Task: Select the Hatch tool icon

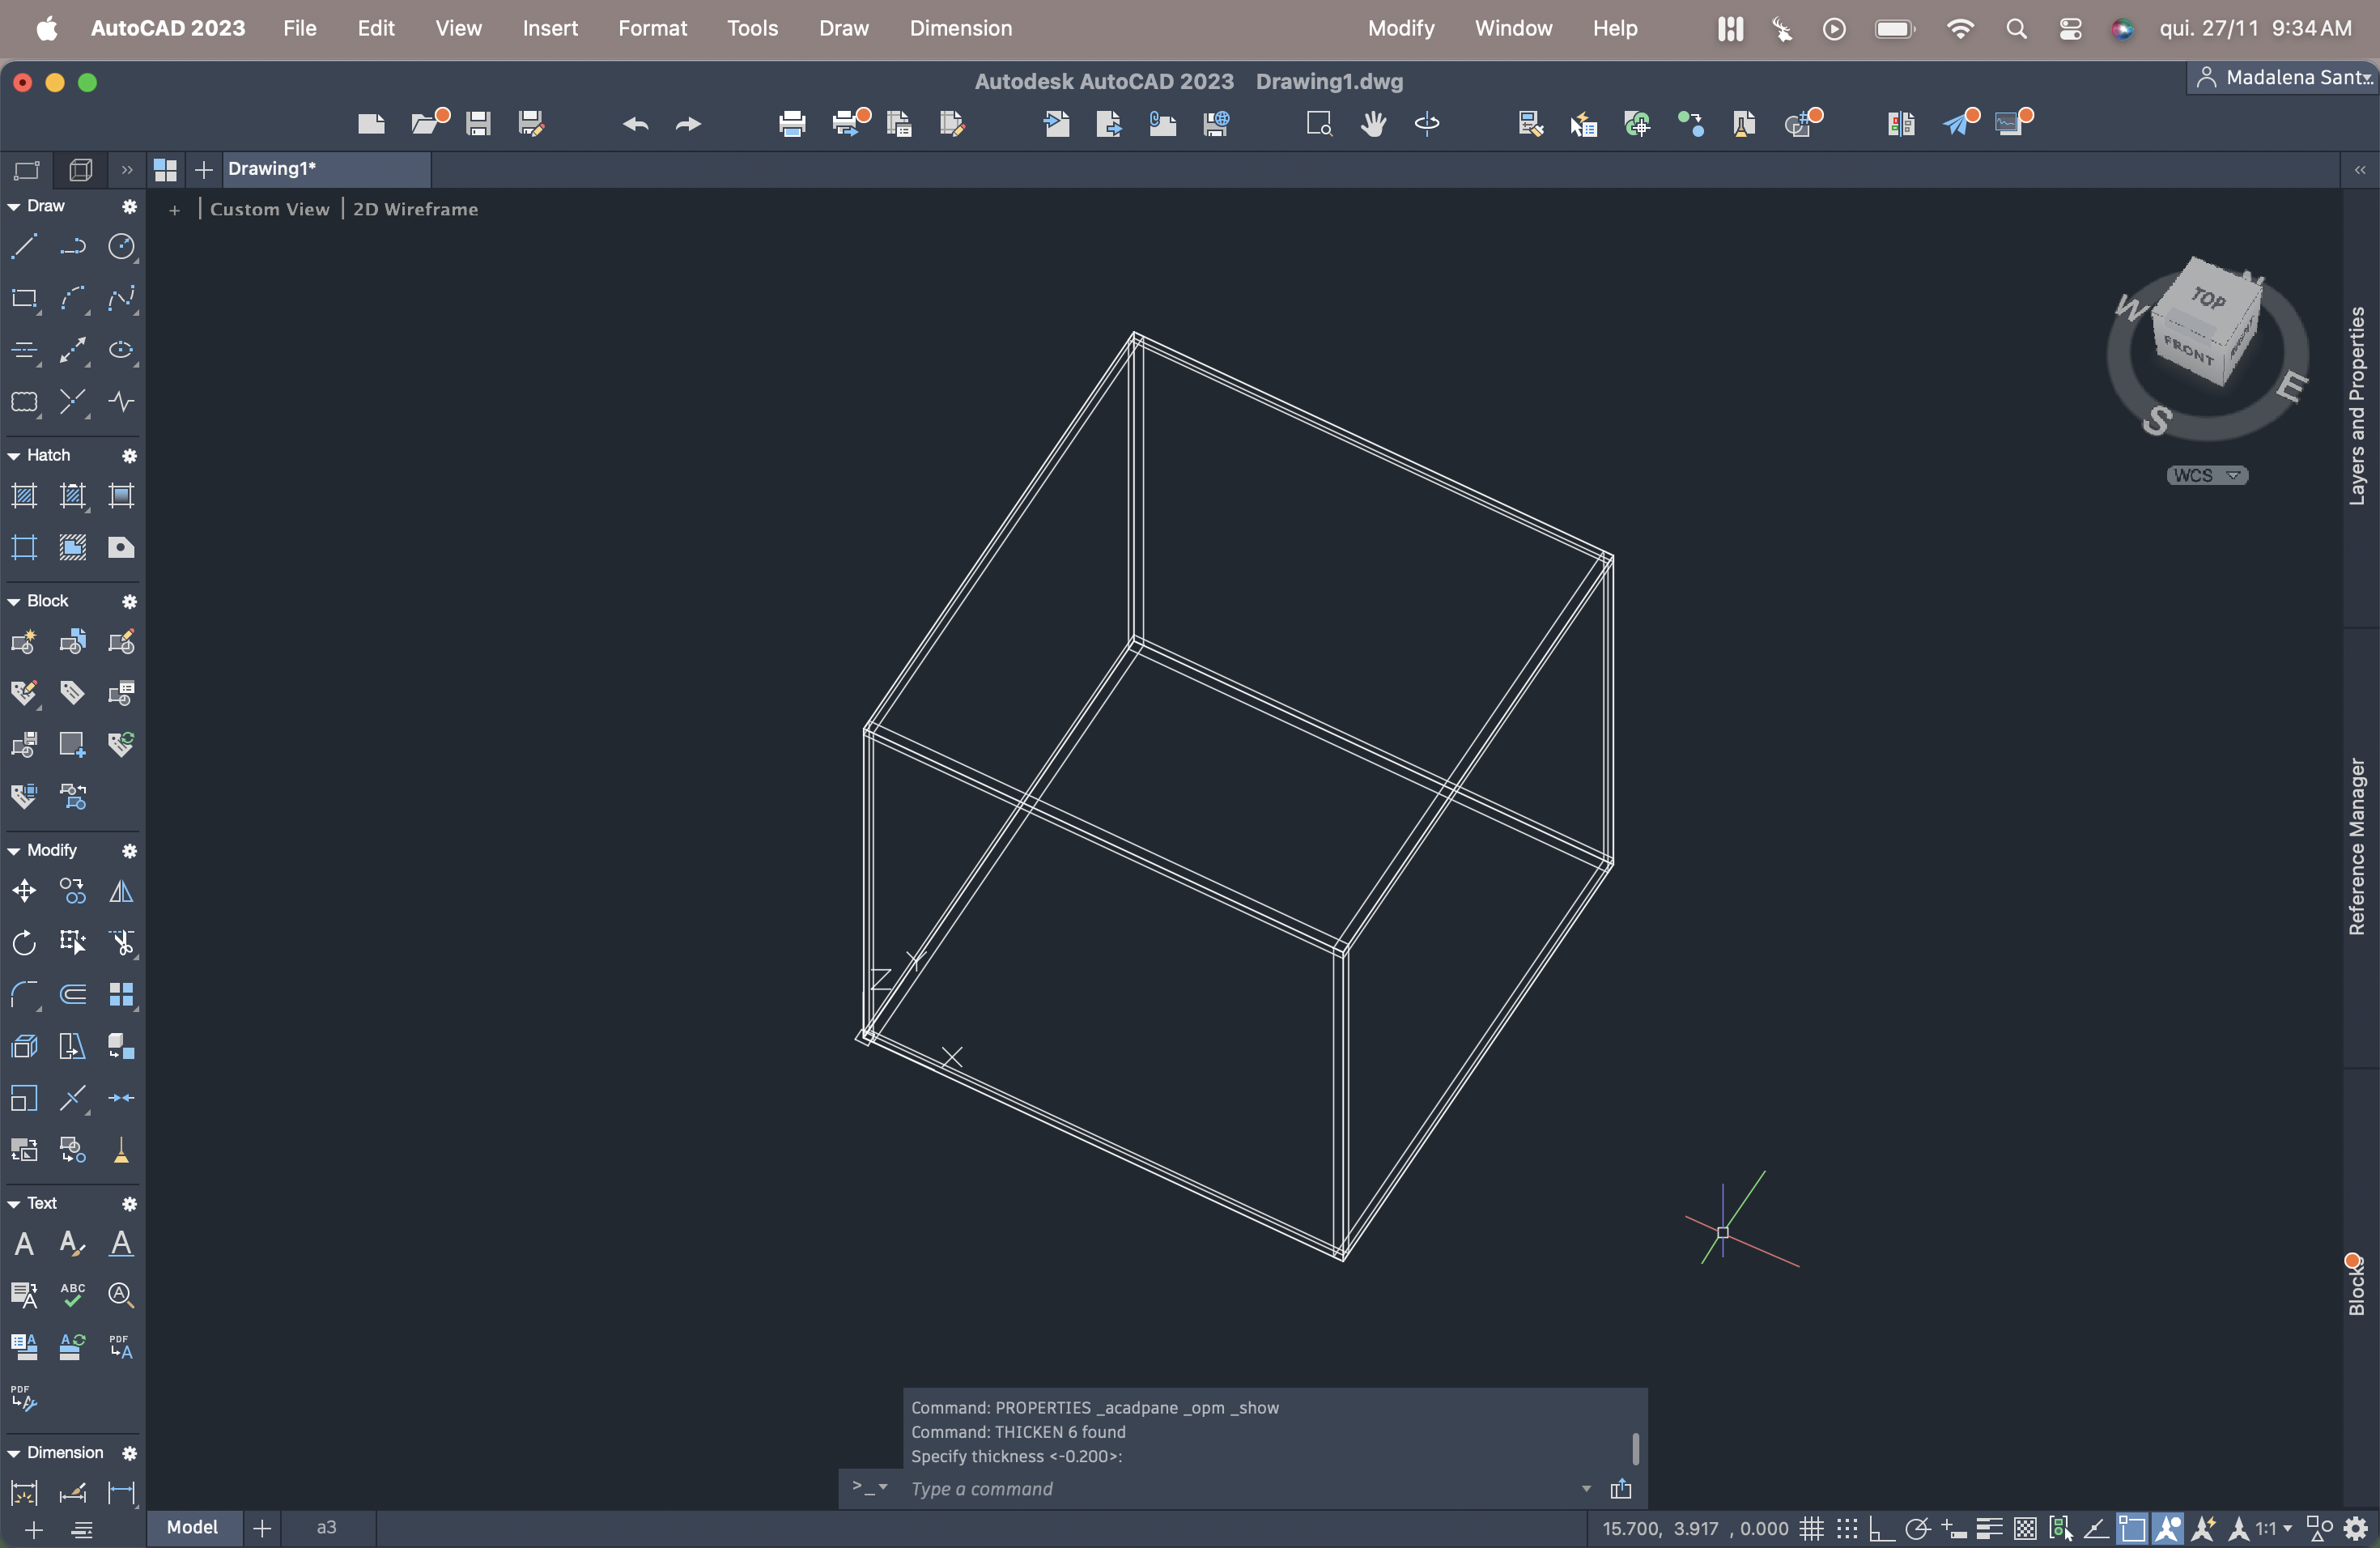Action: click(x=24, y=496)
